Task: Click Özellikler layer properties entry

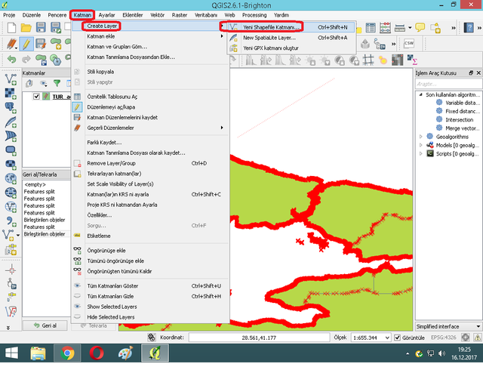Action: tap(151, 215)
